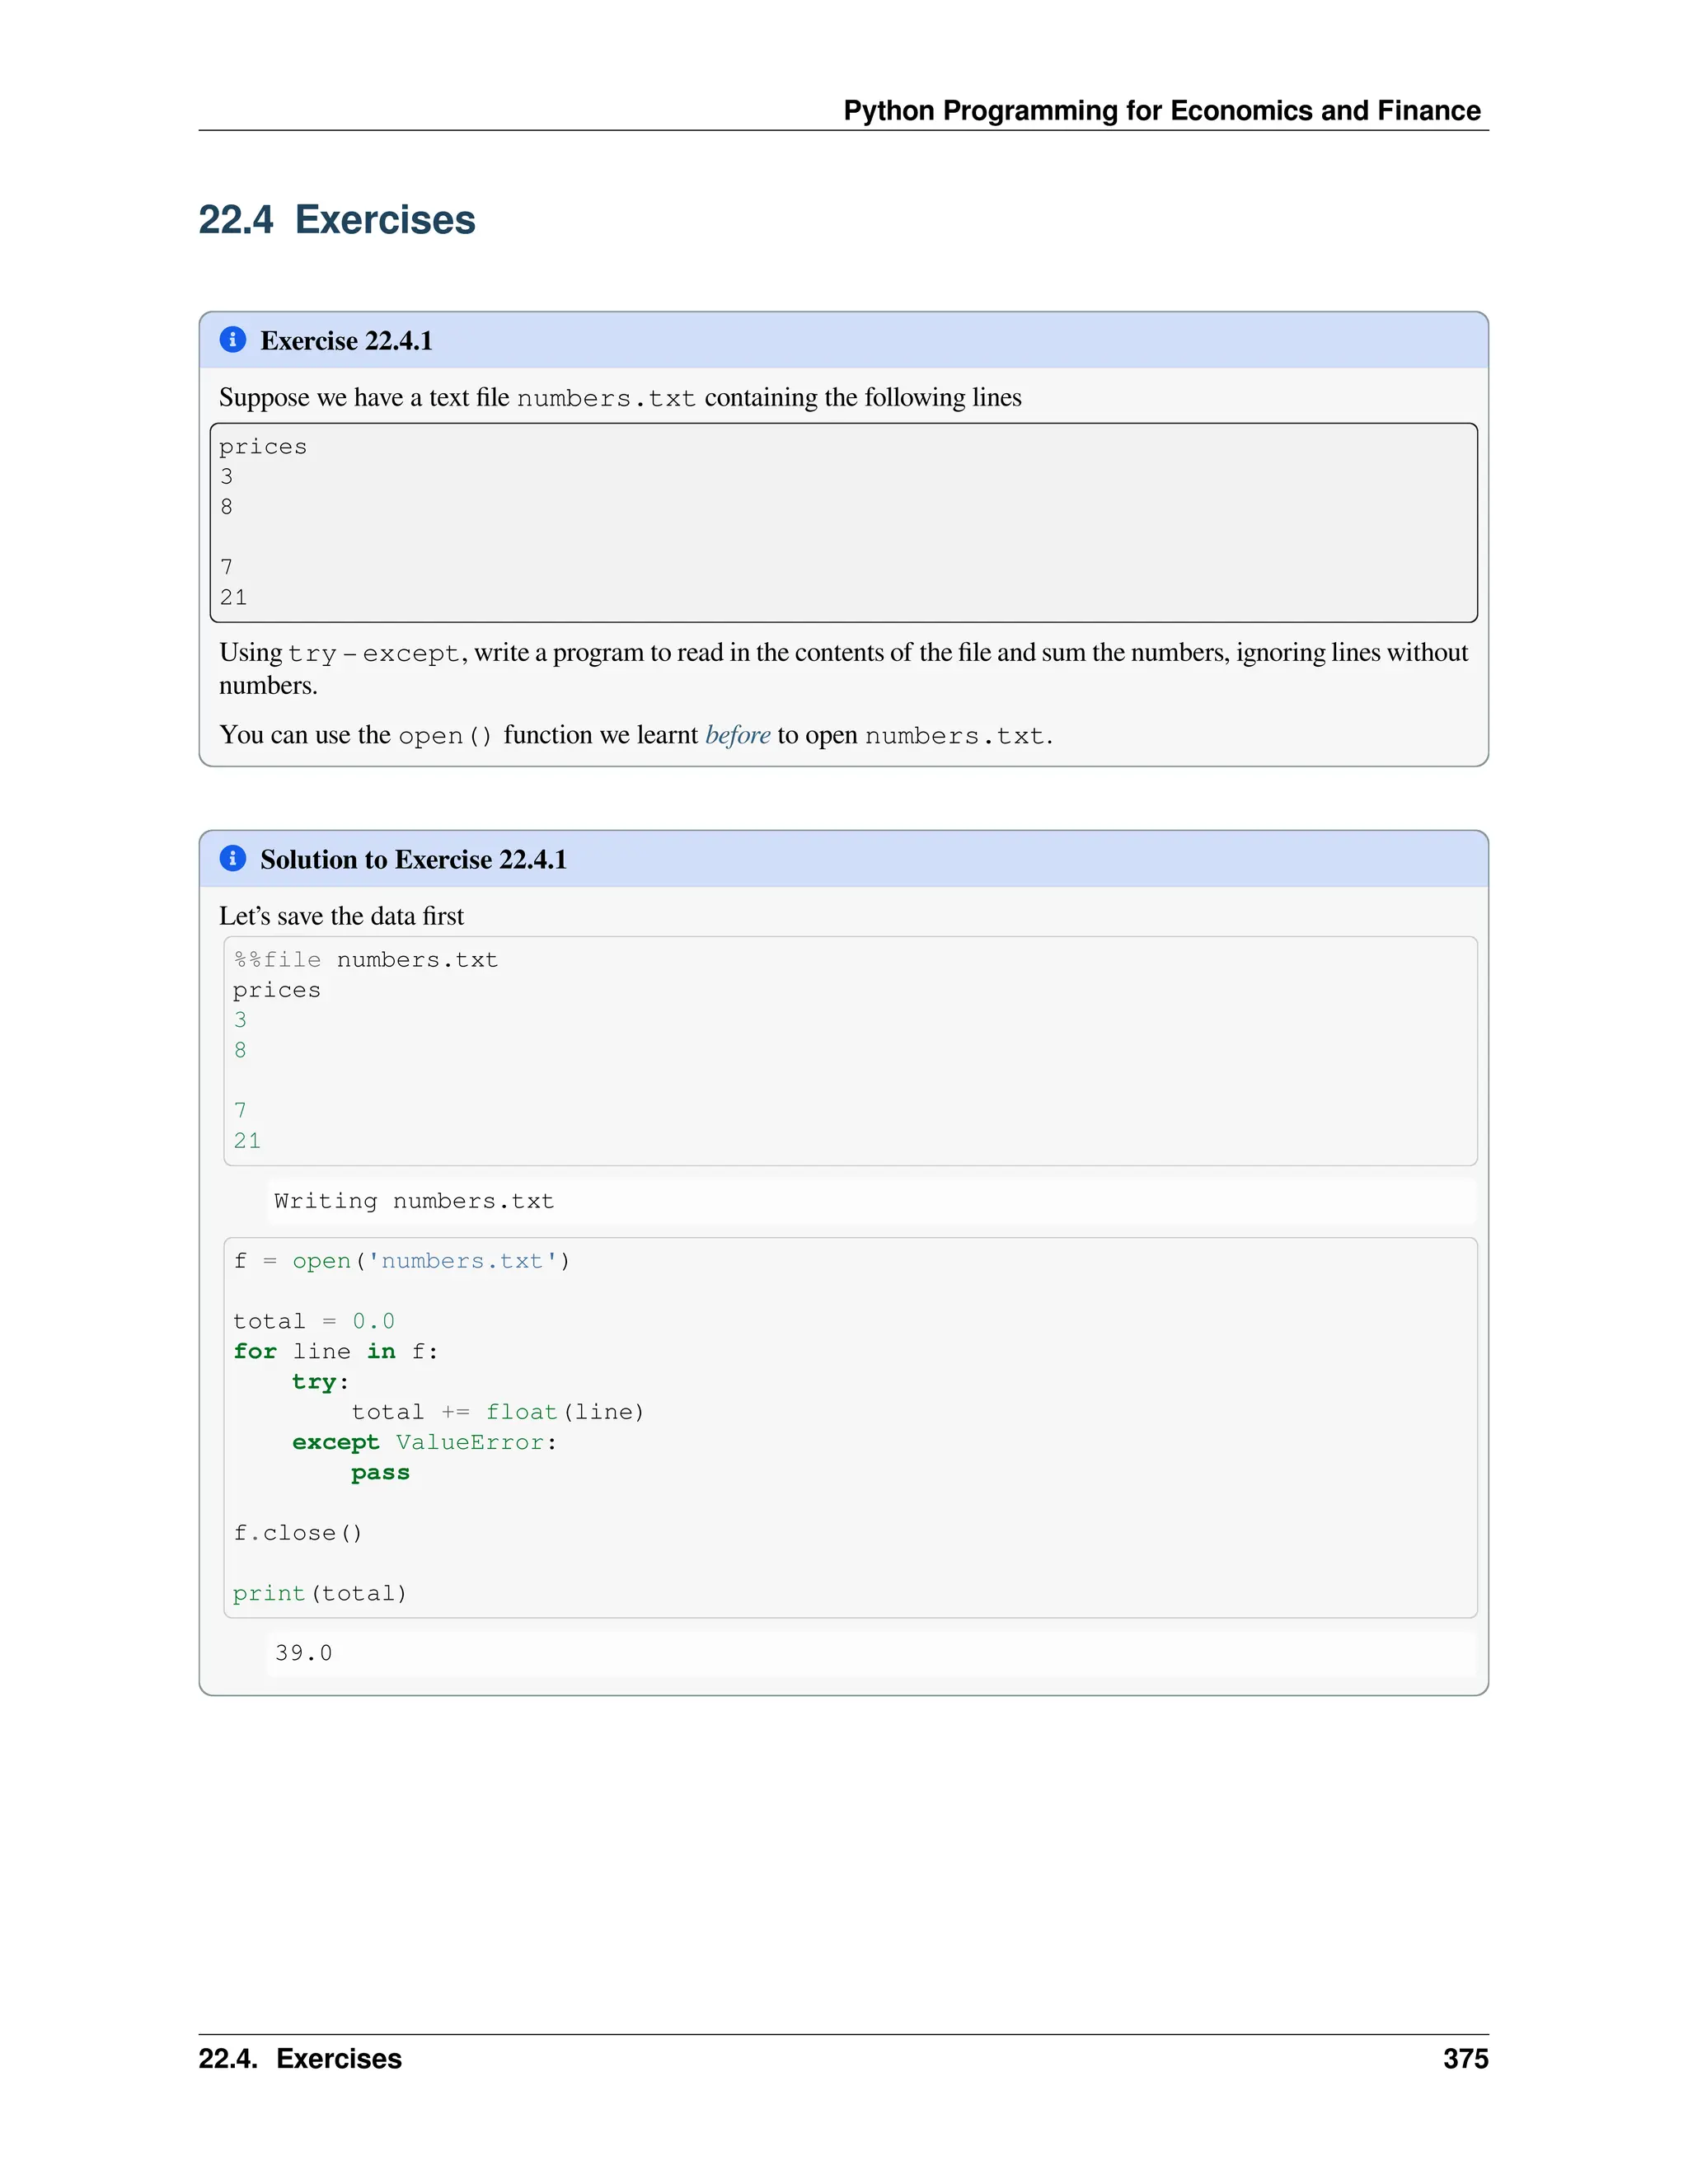Viewport: 1688px width, 2184px height.
Task: Click the 'print(total)' code line
Action: tap(320, 1593)
